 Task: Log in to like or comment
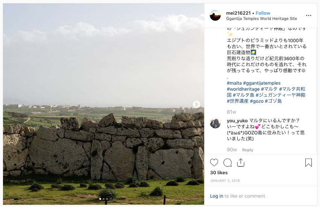[217, 196]
